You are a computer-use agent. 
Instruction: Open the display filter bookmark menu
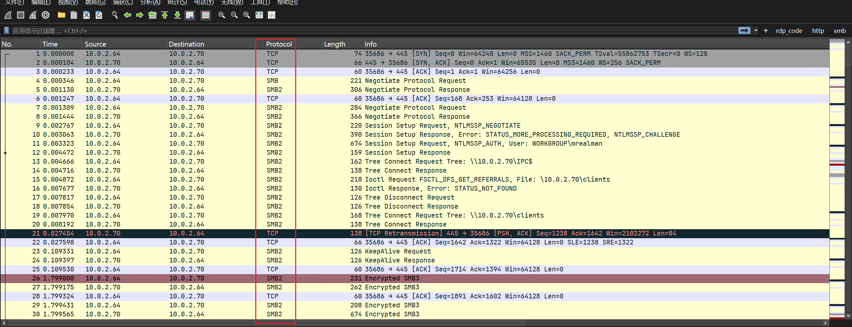pos(6,31)
